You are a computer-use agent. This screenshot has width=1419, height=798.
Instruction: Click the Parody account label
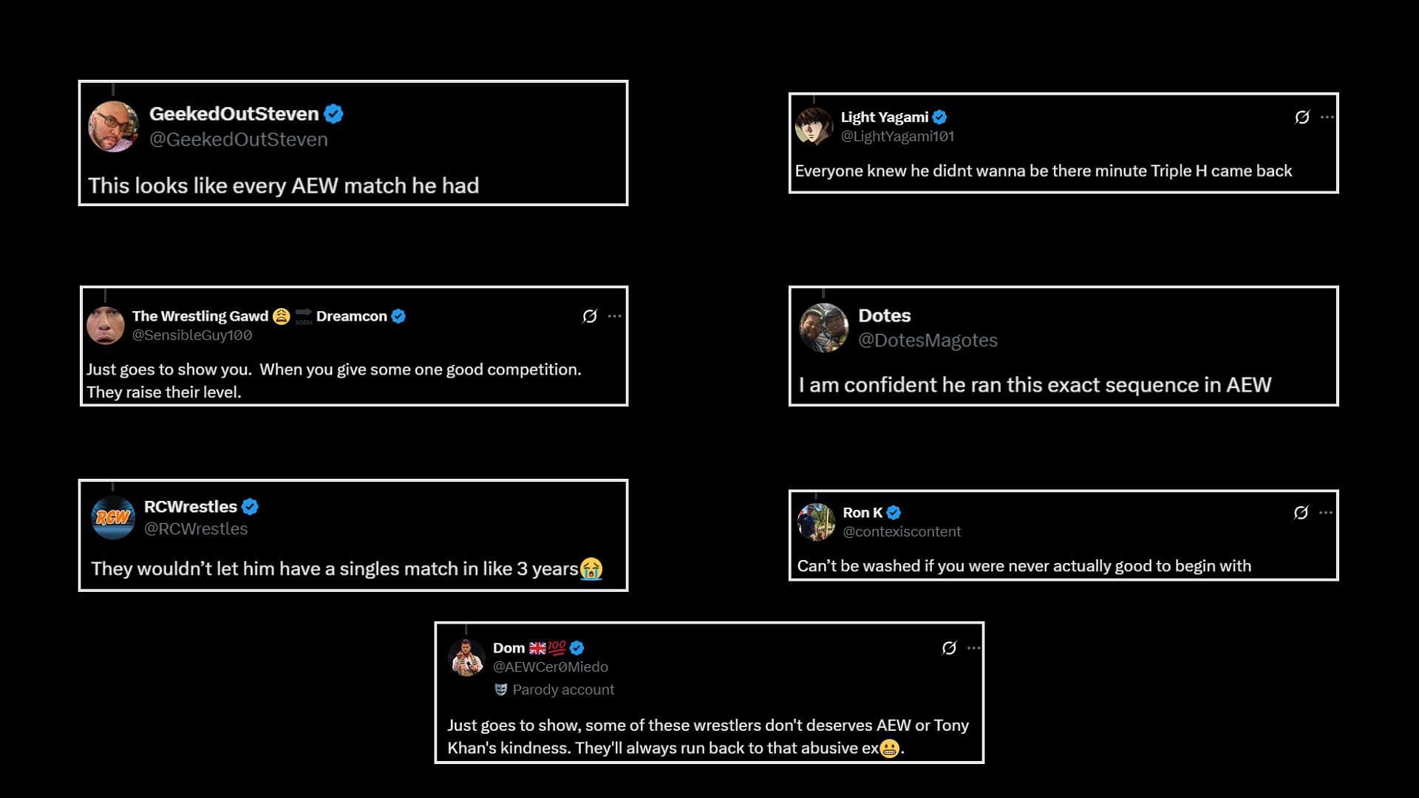pos(554,690)
